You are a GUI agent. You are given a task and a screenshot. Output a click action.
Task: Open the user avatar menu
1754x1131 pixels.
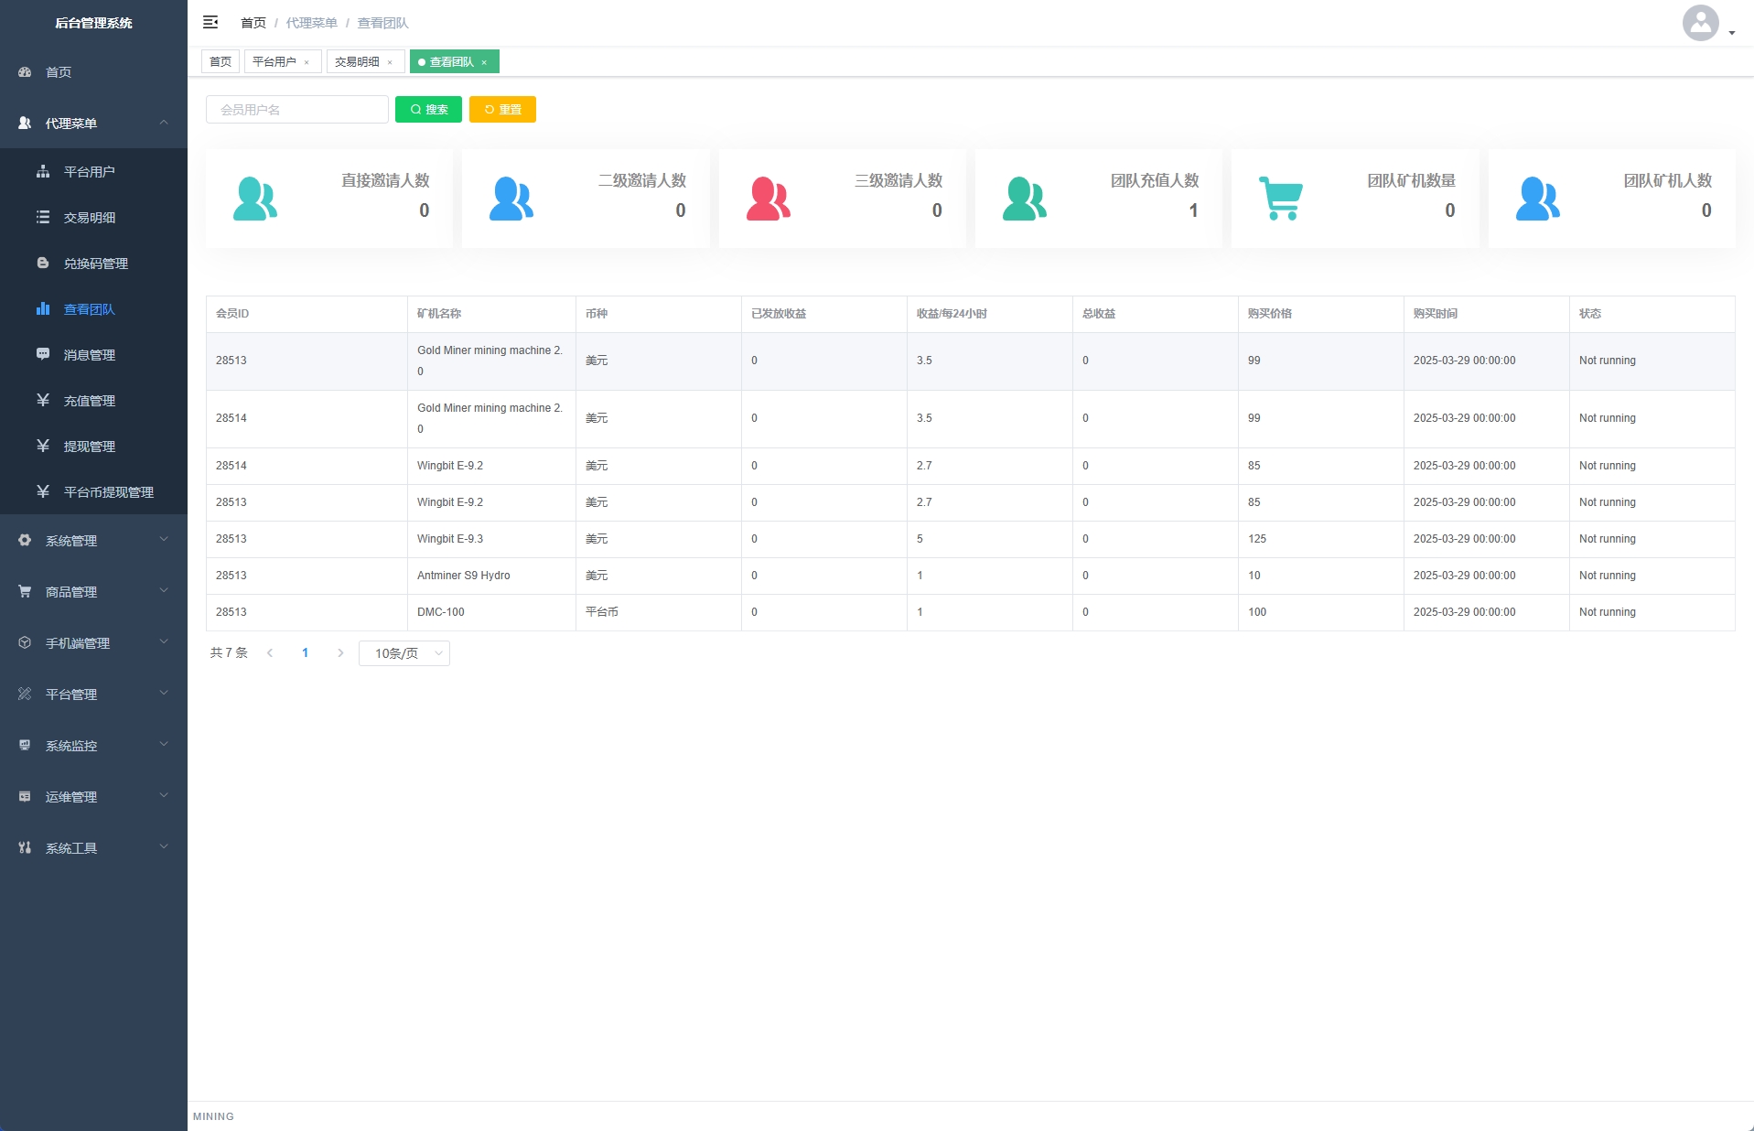tap(1707, 24)
